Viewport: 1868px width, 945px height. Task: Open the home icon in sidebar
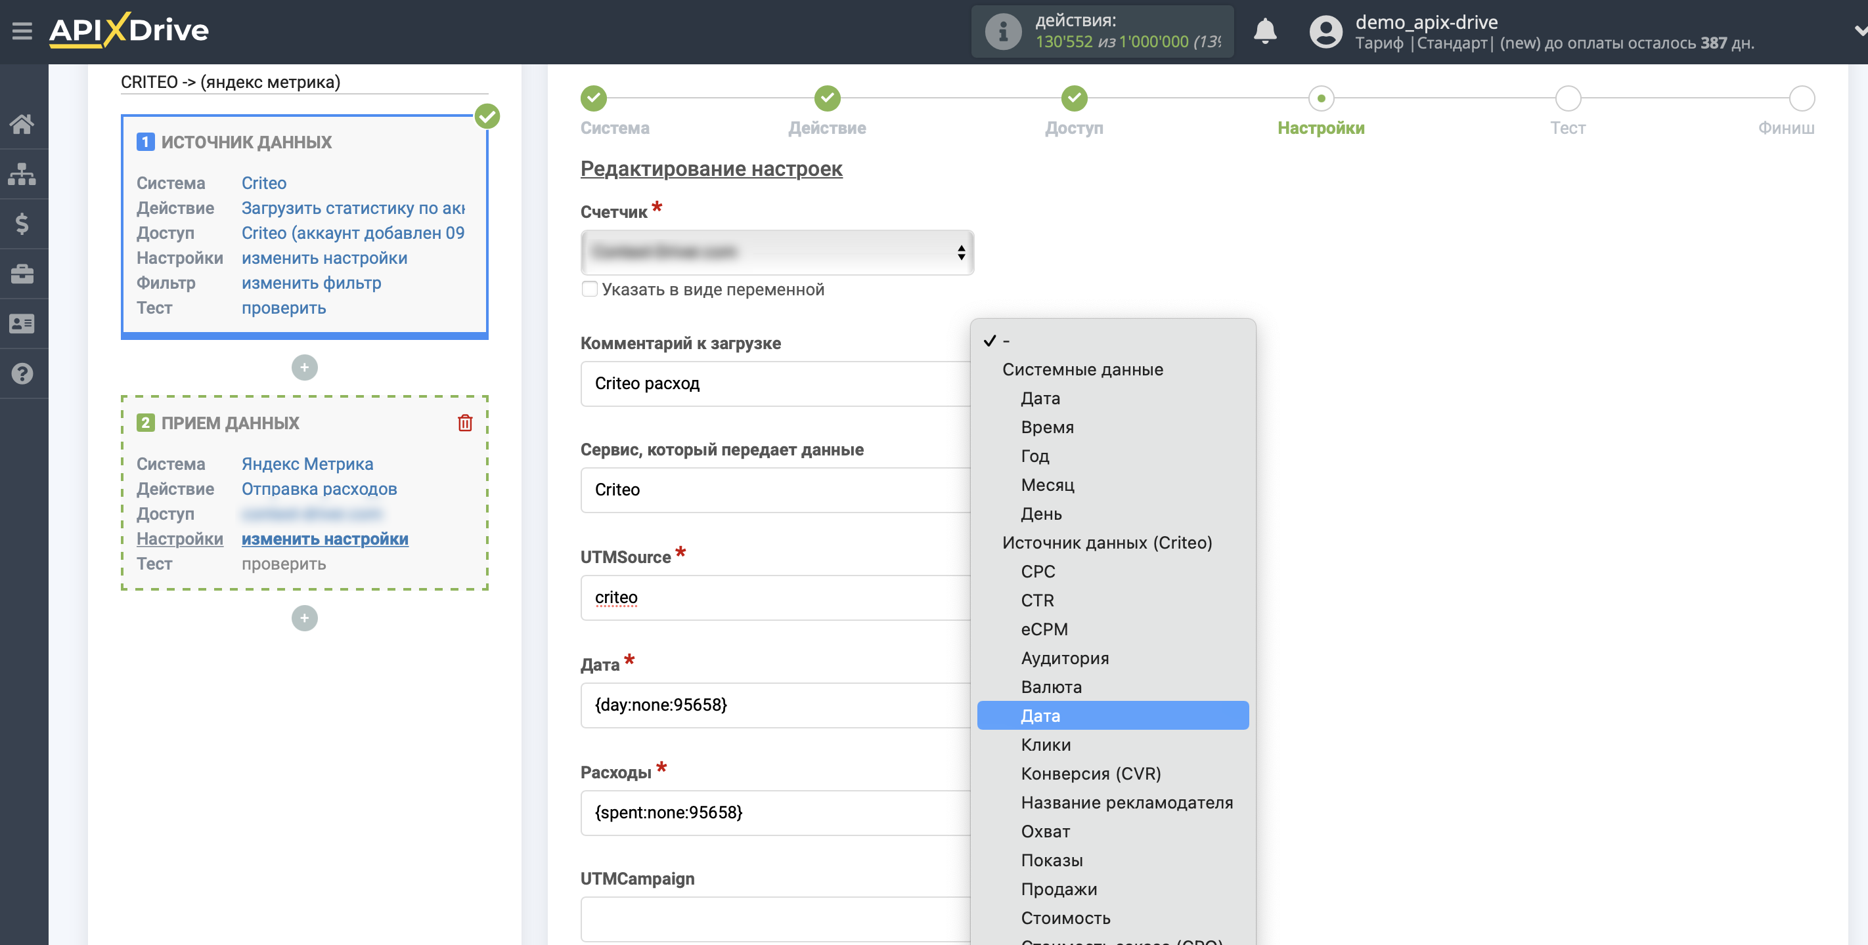(x=22, y=124)
